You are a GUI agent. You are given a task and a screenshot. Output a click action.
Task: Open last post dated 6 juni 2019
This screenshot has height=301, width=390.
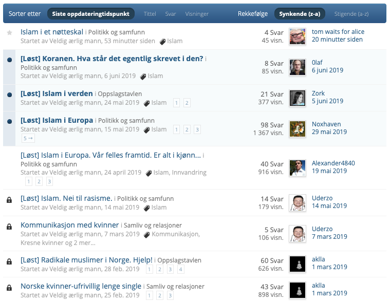[x=327, y=70]
